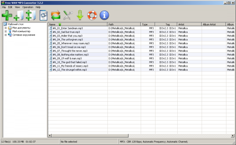Select file #6_08_Nothing else matters.mp3
The height and width of the screenshot is (145, 236).
[x=71, y=55]
